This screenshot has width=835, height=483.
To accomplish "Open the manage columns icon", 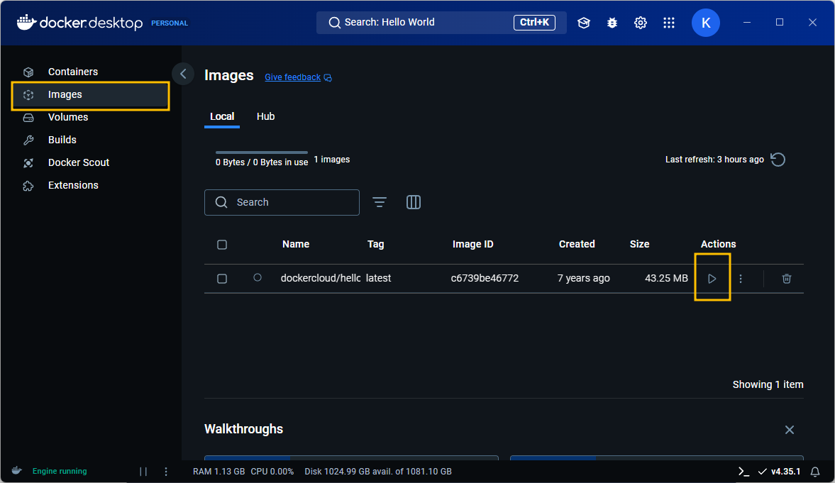I will 414,202.
